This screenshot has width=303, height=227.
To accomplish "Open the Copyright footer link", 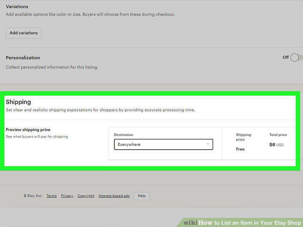I will click(86, 196).
